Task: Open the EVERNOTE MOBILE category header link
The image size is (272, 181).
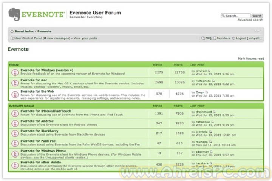Action: (22, 106)
